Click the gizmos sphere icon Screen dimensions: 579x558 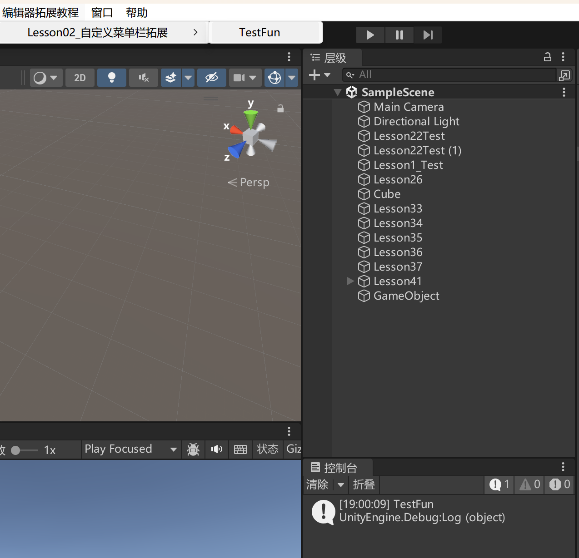pyautogui.click(x=275, y=78)
